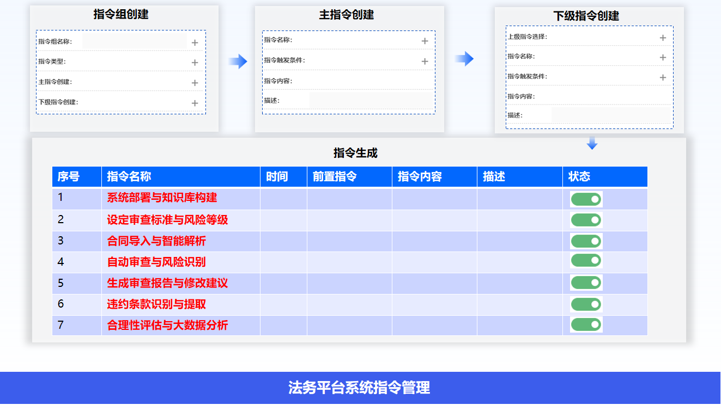721x411 pixels.
Task: Open 设定审查标准与风险等级 instruction link
Action: (167, 220)
